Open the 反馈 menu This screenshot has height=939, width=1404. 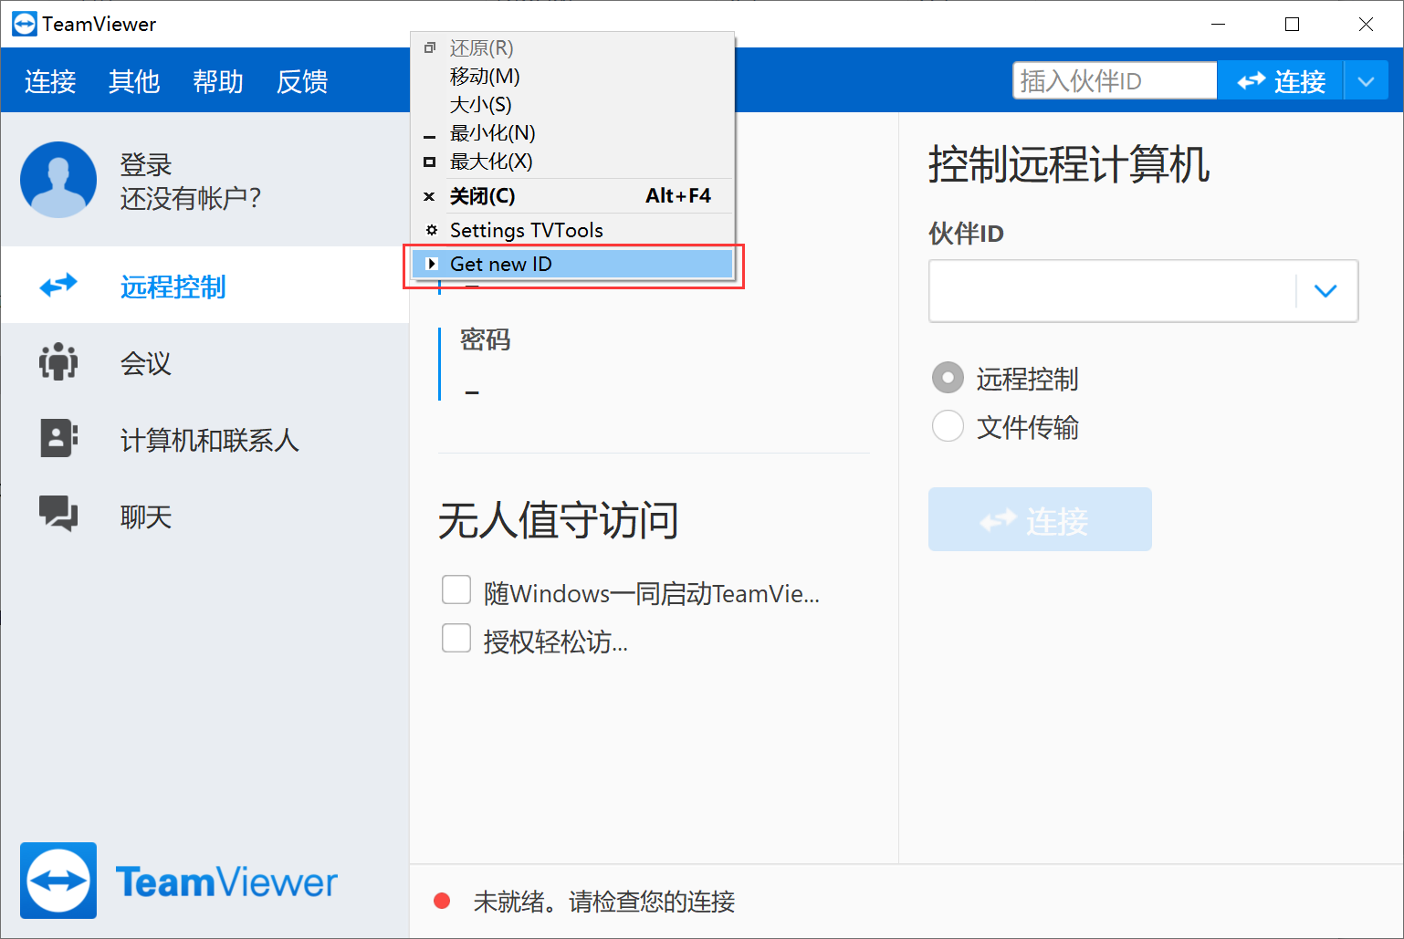click(302, 81)
